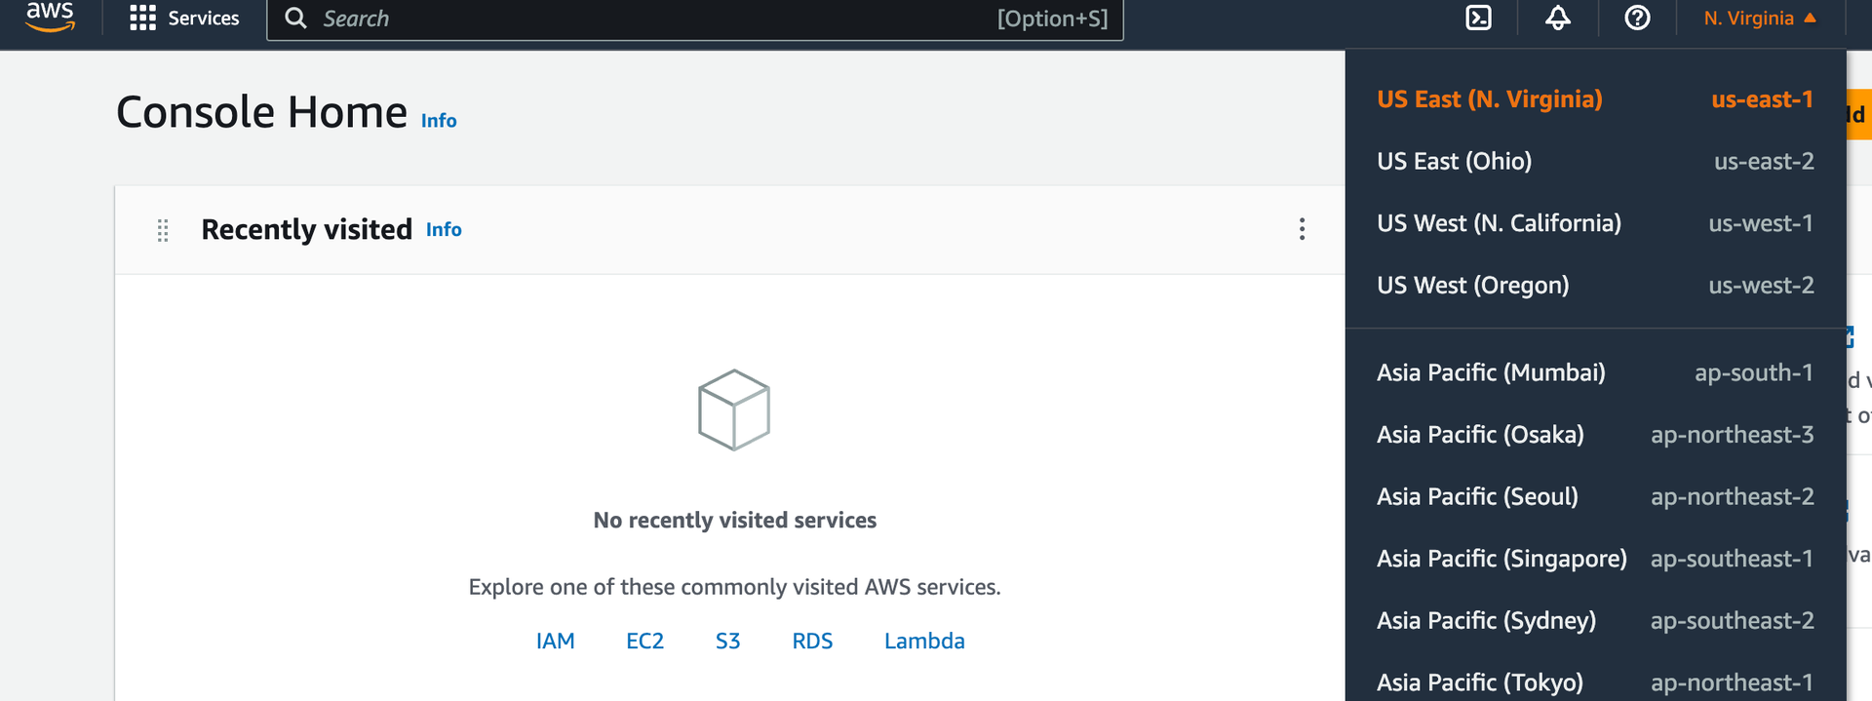Open the EC2 service link
This screenshot has width=1872, height=701.
(x=644, y=642)
